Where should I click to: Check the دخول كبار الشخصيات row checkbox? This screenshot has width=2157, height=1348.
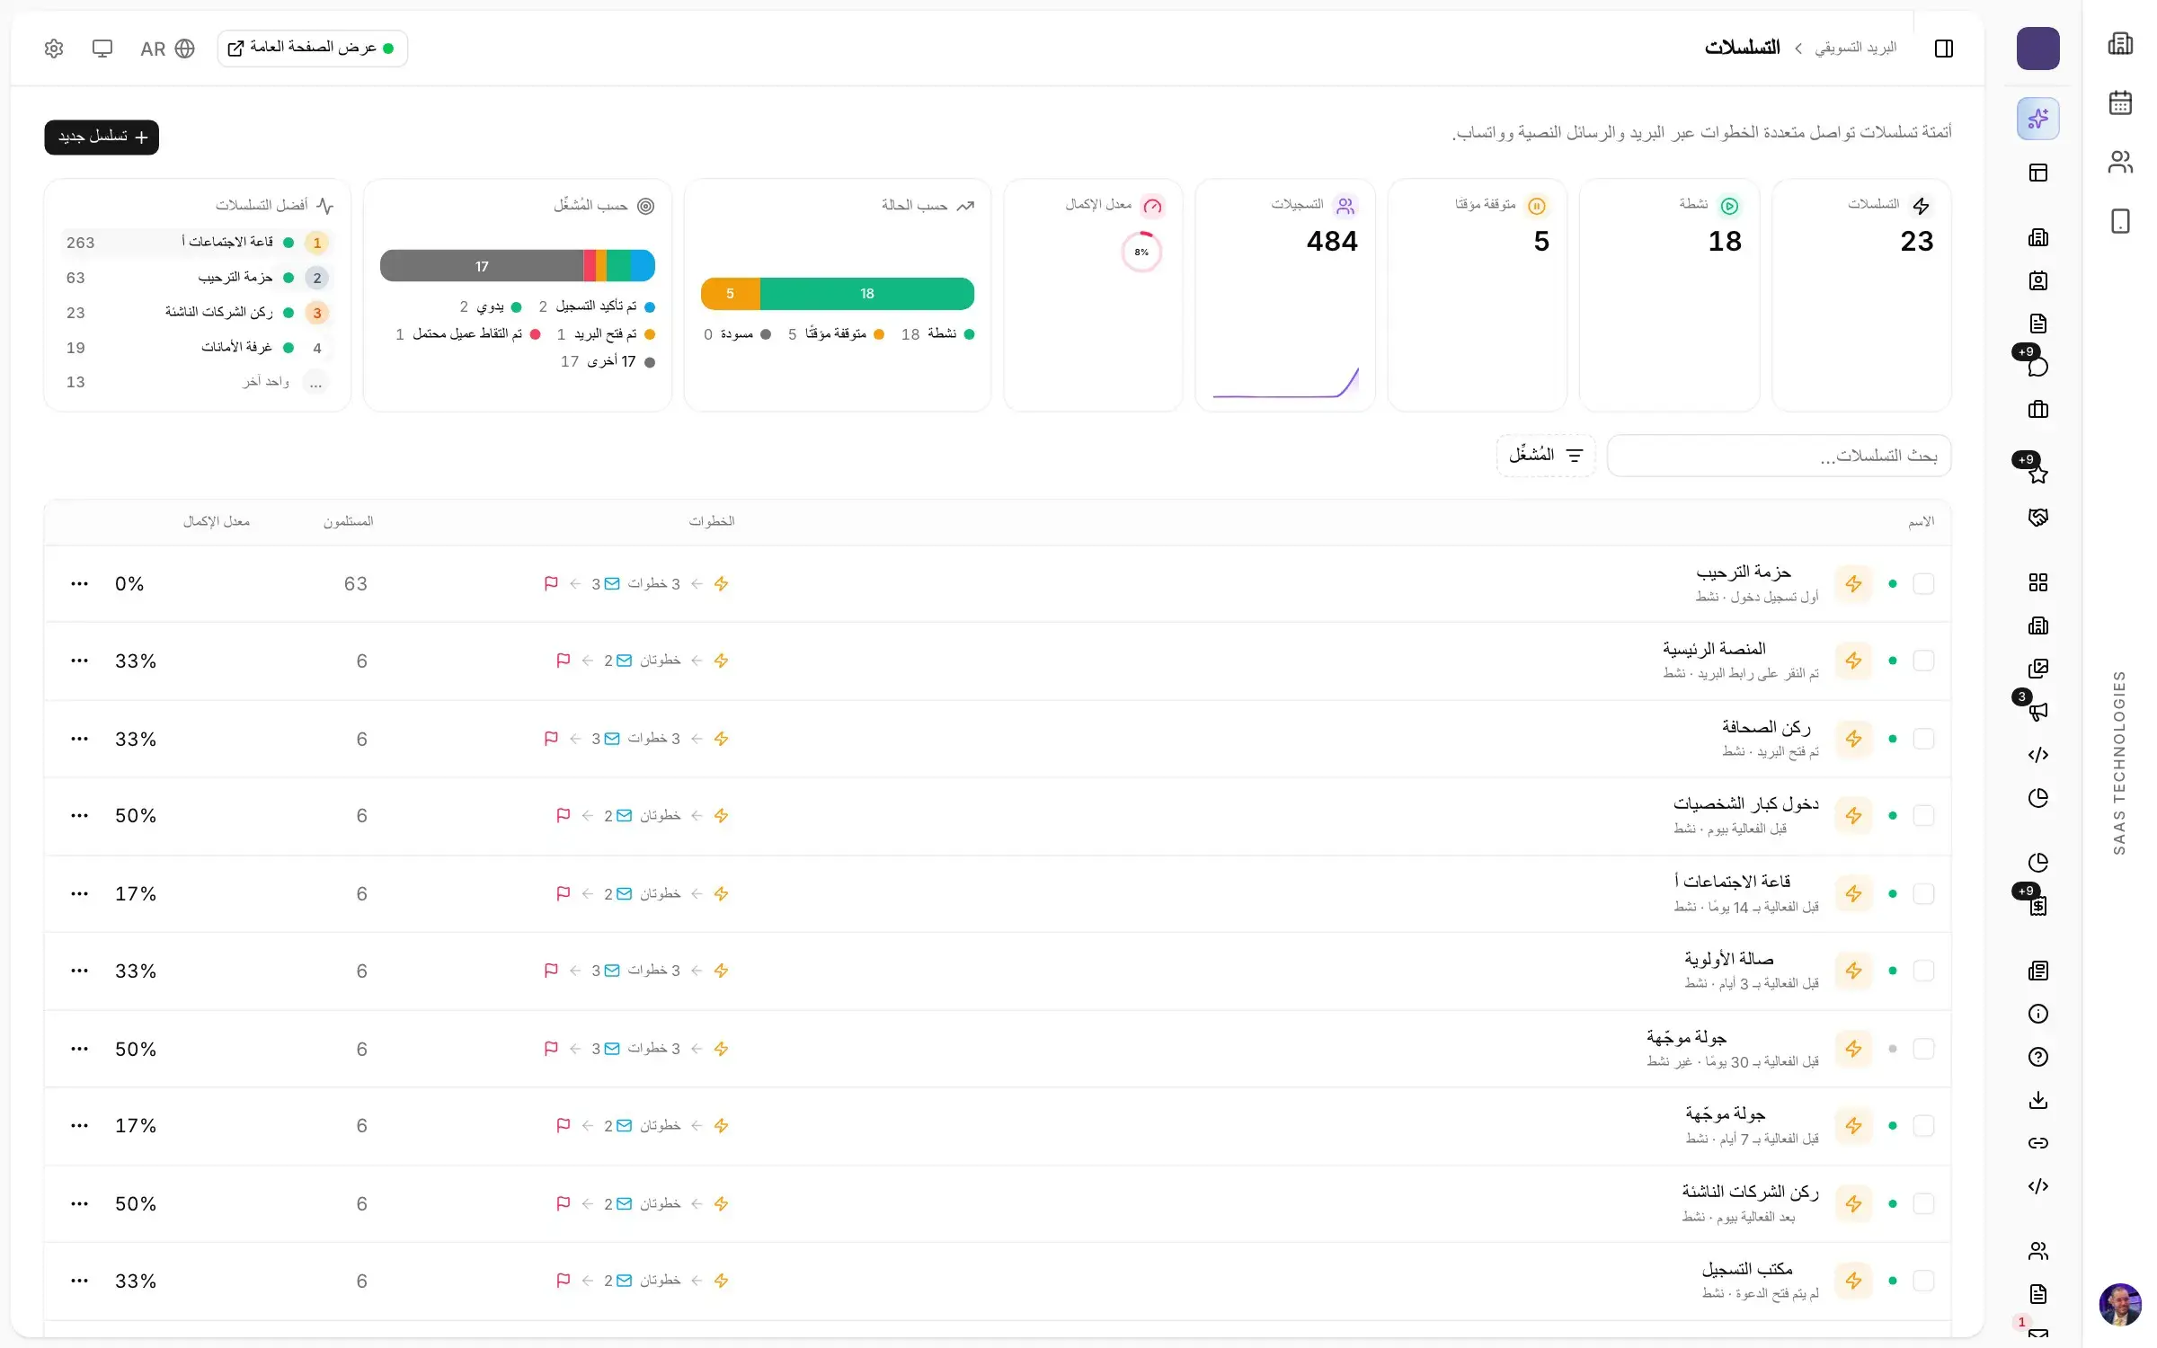1923,815
